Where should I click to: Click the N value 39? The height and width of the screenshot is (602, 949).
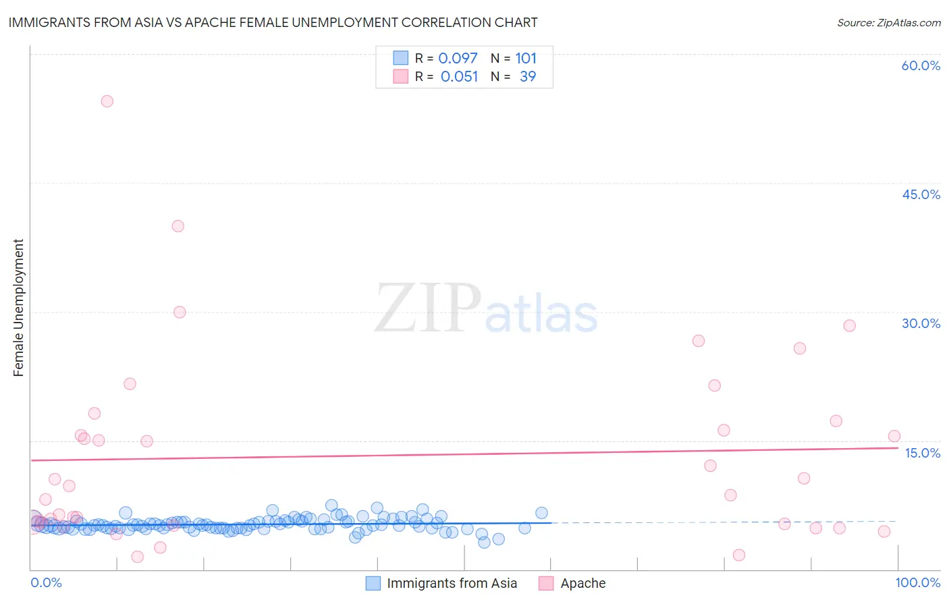528,76
